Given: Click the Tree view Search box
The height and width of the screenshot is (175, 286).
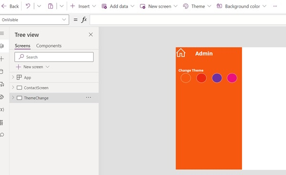Looking at the screenshot, I should click(54, 57).
